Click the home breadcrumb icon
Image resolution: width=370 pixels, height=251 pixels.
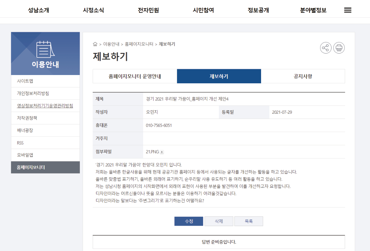(95, 44)
